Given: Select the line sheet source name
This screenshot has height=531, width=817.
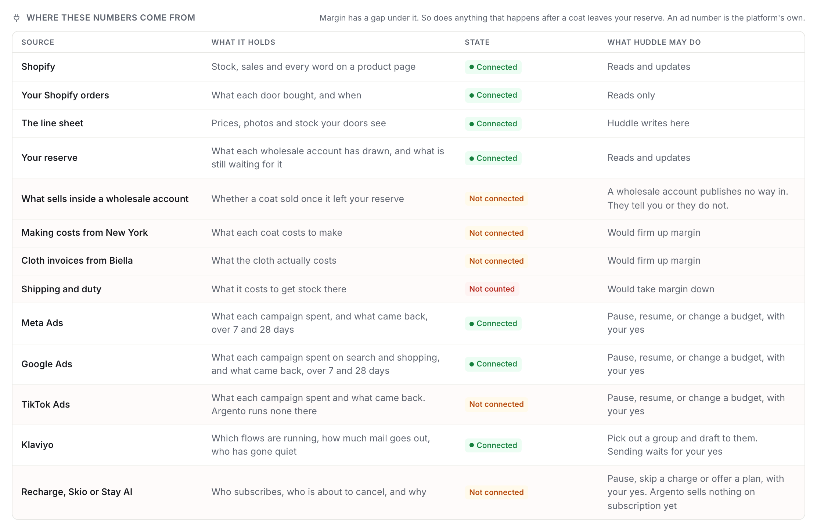Looking at the screenshot, I should pos(52,123).
